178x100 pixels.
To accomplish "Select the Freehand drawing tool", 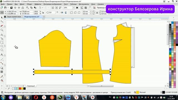I will click(x=2, y=35).
